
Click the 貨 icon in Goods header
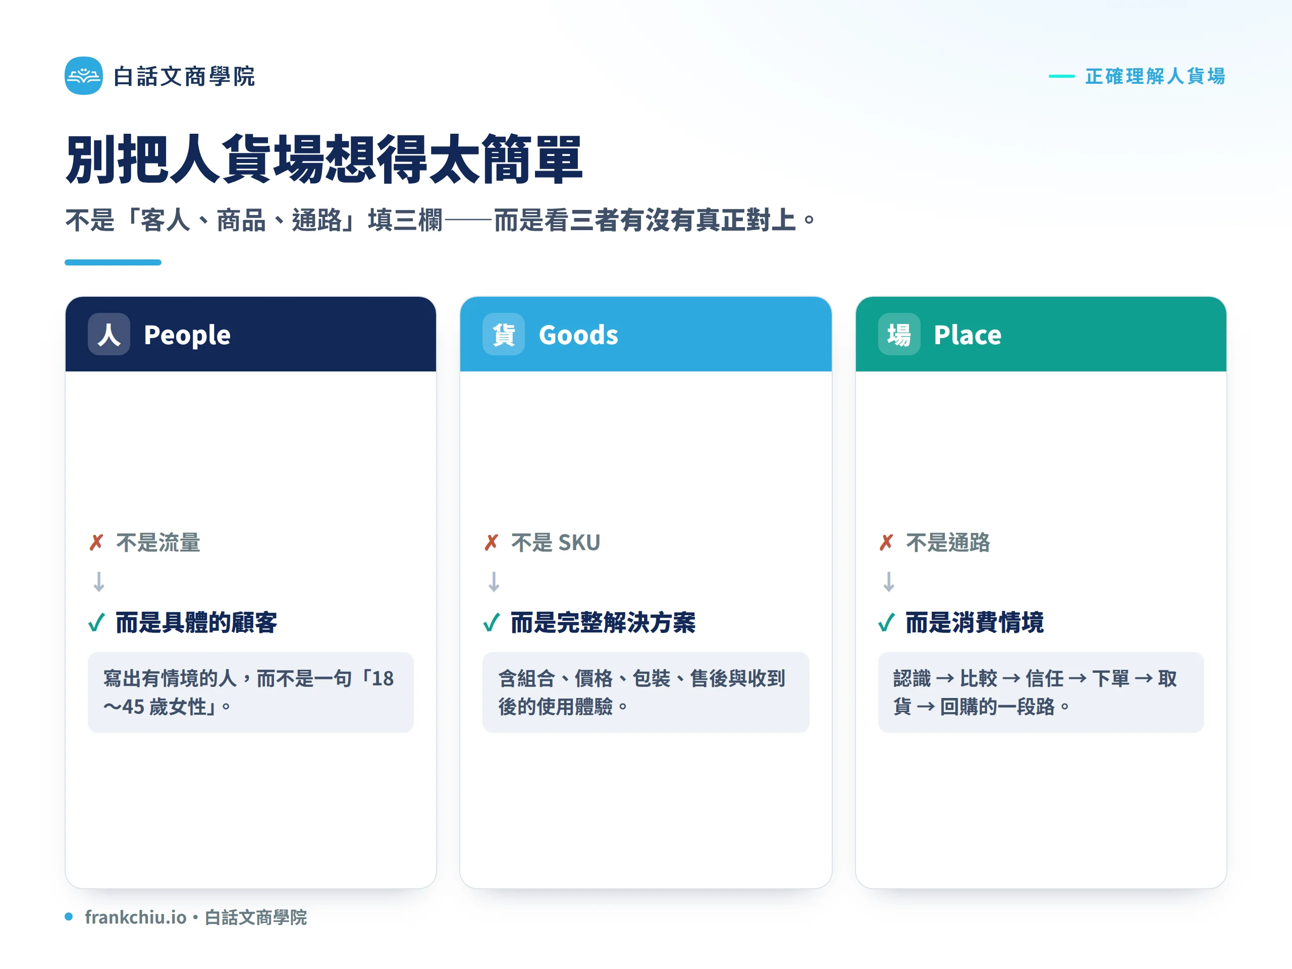(x=504, y=334)
